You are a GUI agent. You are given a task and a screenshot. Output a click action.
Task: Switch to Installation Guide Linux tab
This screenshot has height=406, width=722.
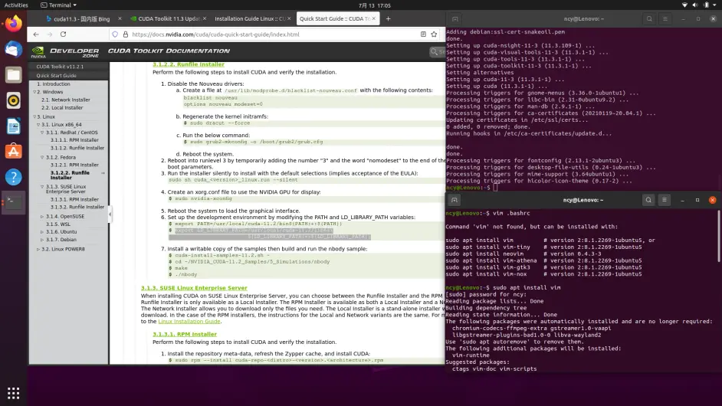pyautogui.click(x=250, y=19)
